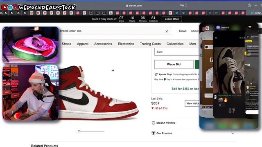Click the 360 view slider handle

tap(79, 131)
